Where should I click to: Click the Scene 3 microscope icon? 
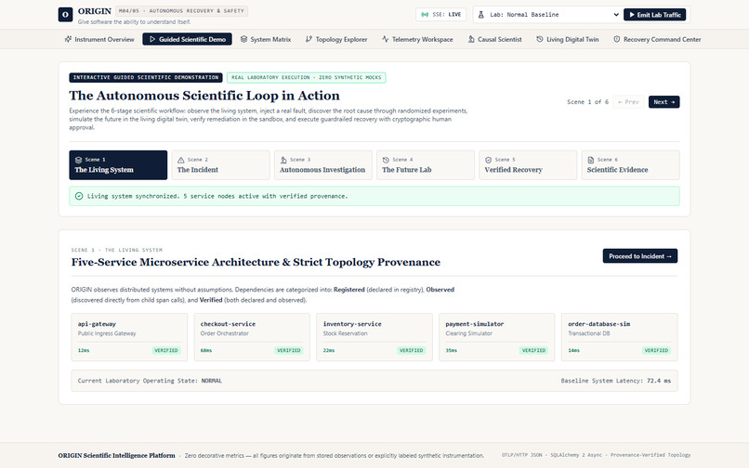tap(283, 160)
